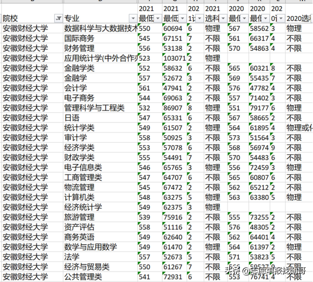Open filter dropdown for first 2020 最低 column
Viewport: 313px width, 282px height.
click(x=244, y=18)
